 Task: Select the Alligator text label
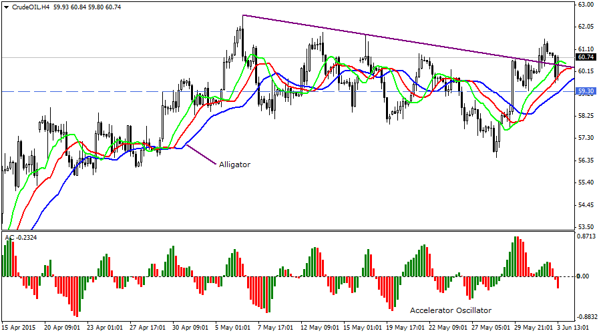(x=234, y=164)
